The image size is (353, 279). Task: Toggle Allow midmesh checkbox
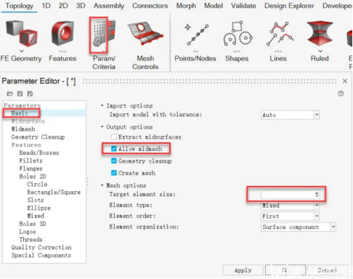(114, 149)
